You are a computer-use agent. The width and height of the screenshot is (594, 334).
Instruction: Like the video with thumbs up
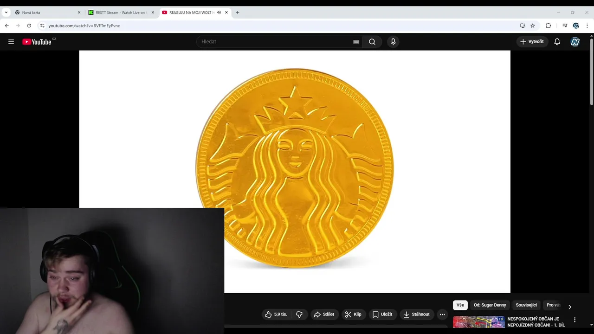tap(276, 315)
